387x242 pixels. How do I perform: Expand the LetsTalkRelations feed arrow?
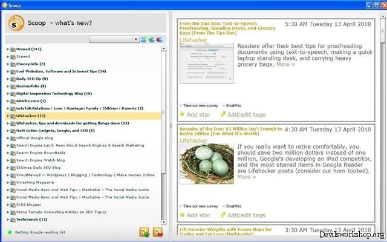[x=8, y=108]
